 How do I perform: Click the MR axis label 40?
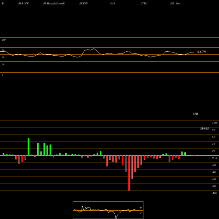point(214,144)
